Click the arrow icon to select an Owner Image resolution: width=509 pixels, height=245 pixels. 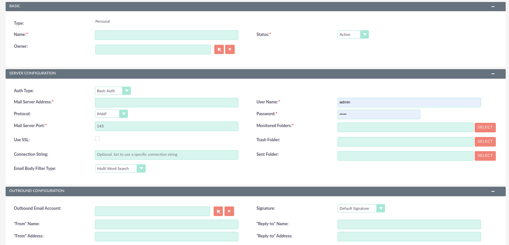pyautogui.click(x=219, y=49)
